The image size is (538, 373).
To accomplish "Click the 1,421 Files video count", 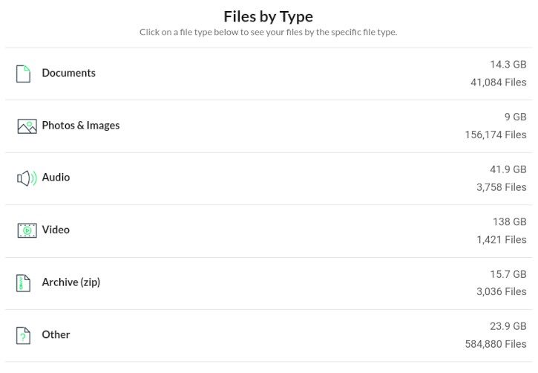I will coord(502,239).
